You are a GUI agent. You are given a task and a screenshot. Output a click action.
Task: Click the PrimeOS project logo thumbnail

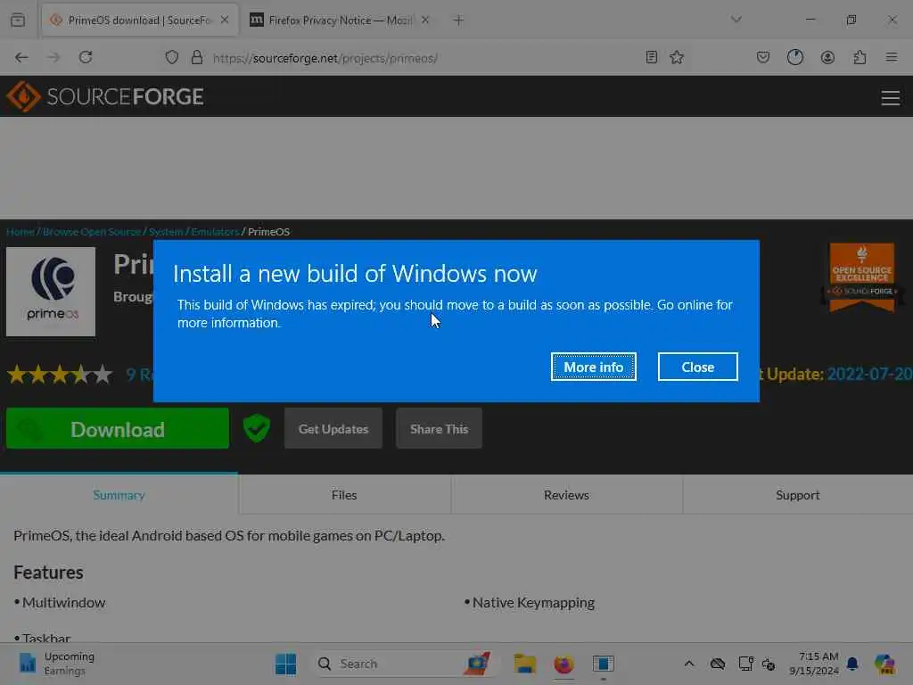tap(51, 292)
